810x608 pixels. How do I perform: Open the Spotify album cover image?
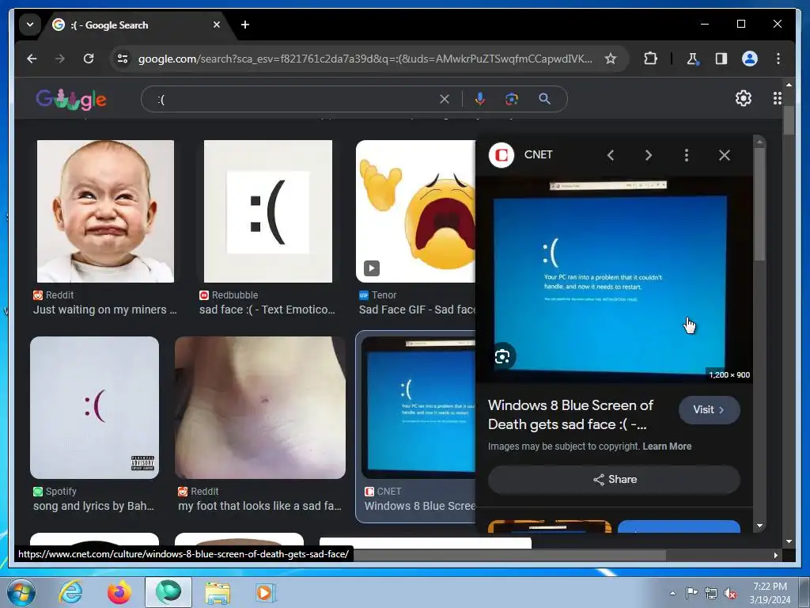pos(95,408)
